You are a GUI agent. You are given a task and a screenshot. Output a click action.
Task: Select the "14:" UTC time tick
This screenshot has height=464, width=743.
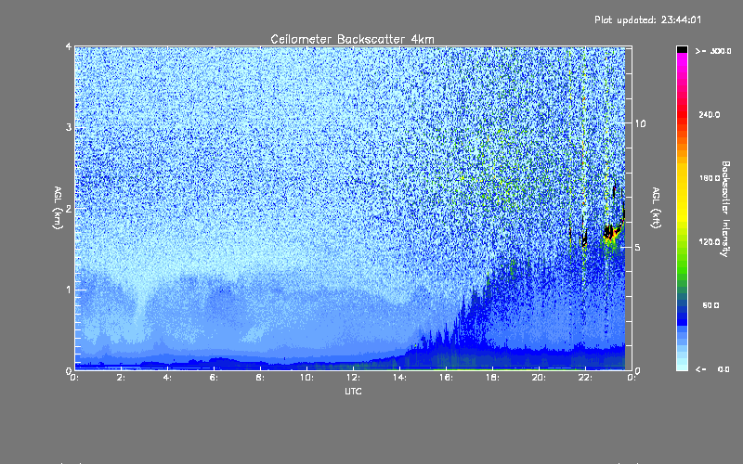[x=399, y=378]
